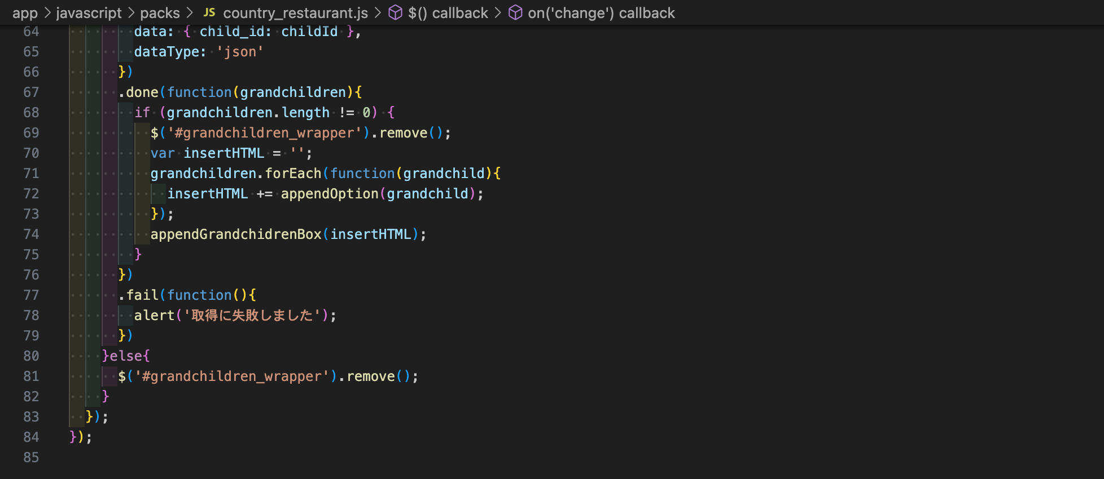Select country_restaurant.js in the breadcrumb

tap(295, 13)
